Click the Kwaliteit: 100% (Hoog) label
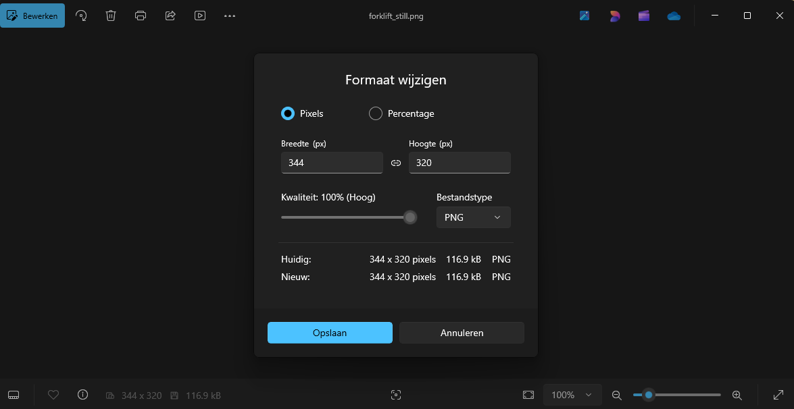The height and width of the screenshot is (409, 794). [328, 198]
